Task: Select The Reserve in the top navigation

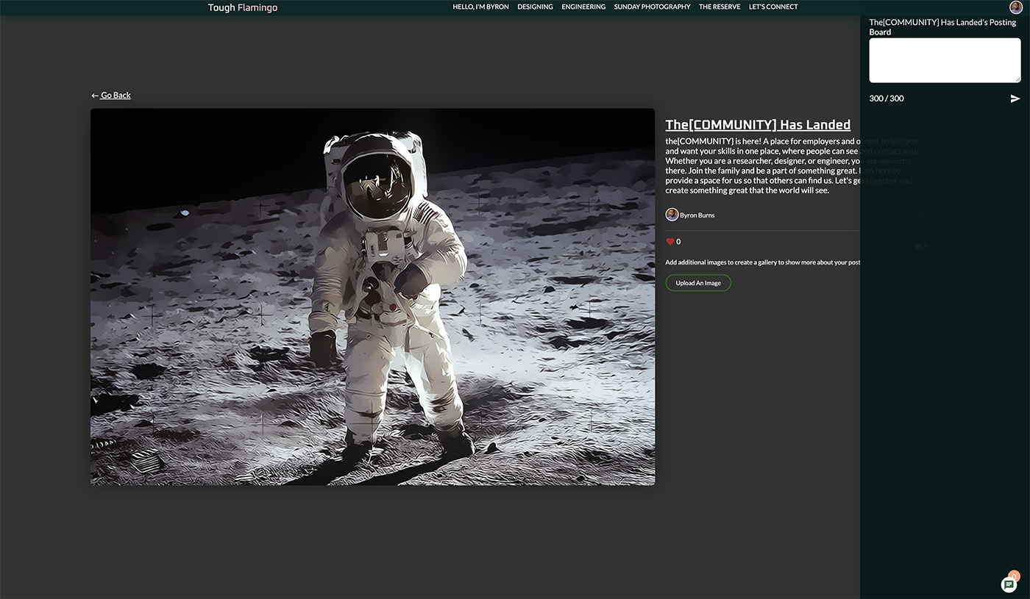Action: click(720, 7)
